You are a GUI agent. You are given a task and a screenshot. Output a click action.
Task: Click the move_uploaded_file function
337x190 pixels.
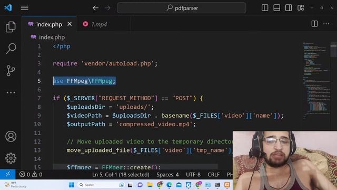click(x=98, y=150)
